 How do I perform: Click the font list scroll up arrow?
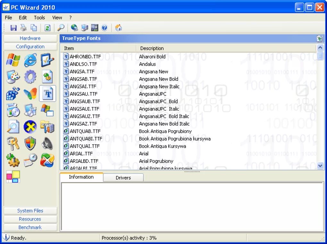pyautogui.click(x=320, y=48)
